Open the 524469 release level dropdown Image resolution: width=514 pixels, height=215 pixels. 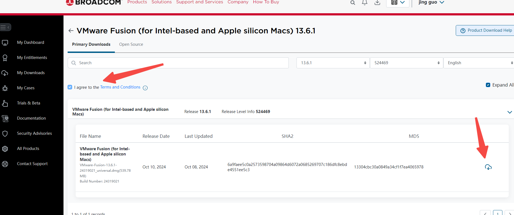[406, 63]
